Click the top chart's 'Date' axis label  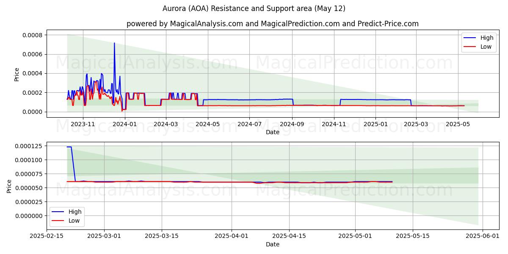pyautogui.click(x=273, y=132)
